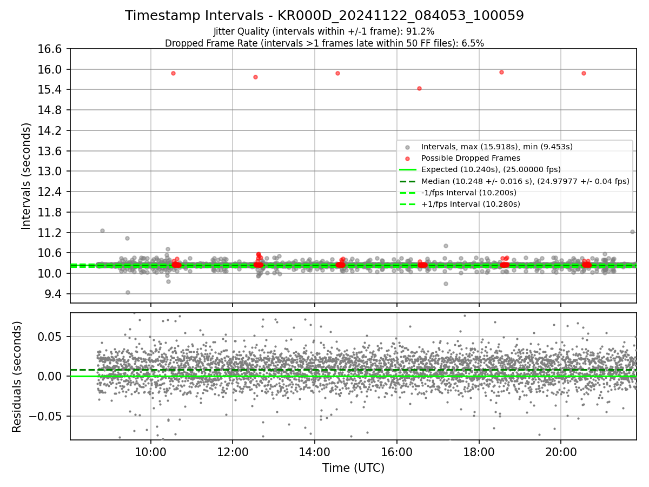Click the 'Time (UTC)' x-axis label

tap(353, 468)
